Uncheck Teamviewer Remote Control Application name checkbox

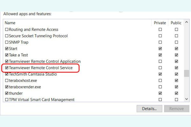(7, 61)
